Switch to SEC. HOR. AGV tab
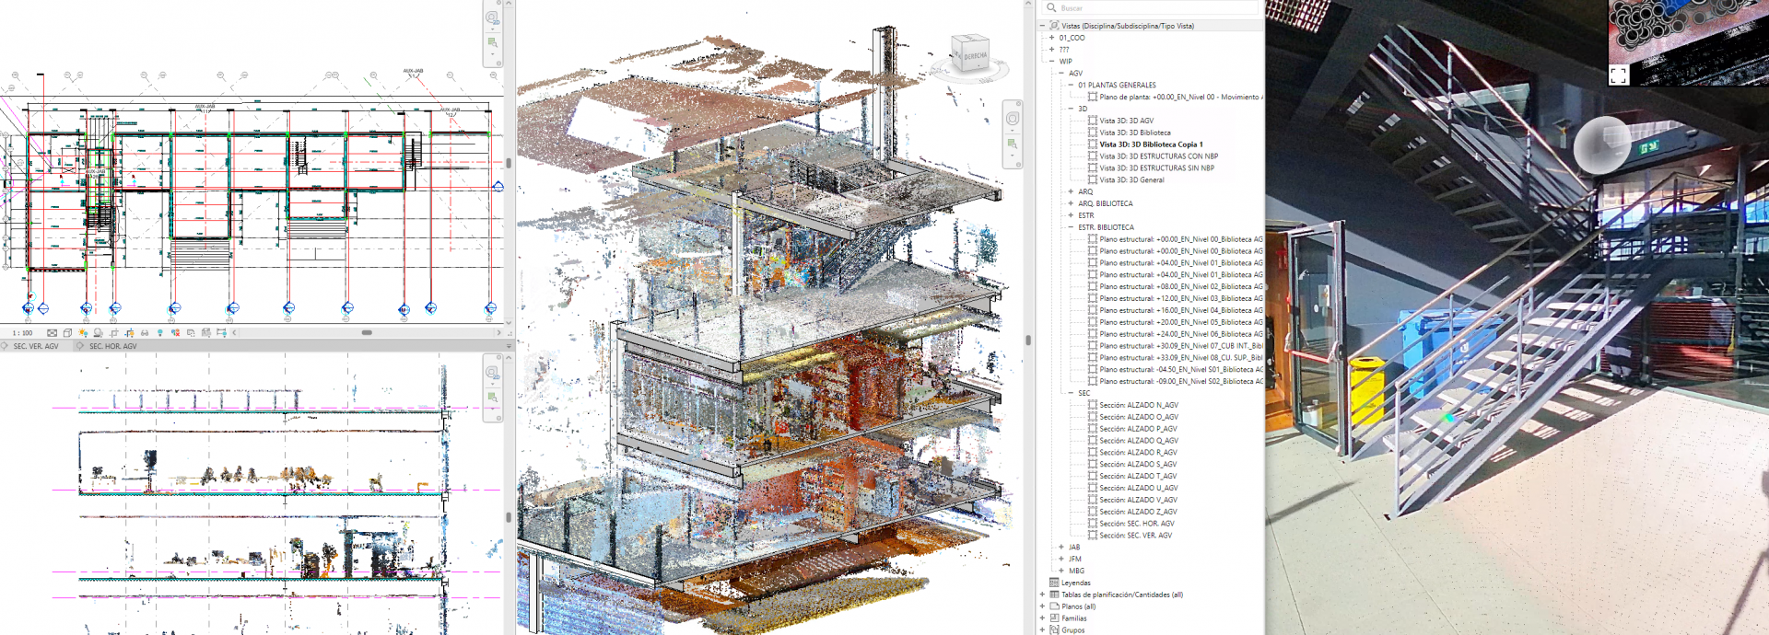 tap(112, 347)
